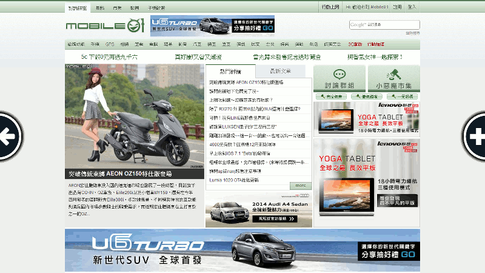The image size is (485, 273).
Task: Click the middle small gavel button
Action: tap(367, 96)
